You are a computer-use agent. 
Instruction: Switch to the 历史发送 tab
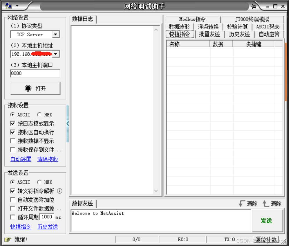(239, 34)
